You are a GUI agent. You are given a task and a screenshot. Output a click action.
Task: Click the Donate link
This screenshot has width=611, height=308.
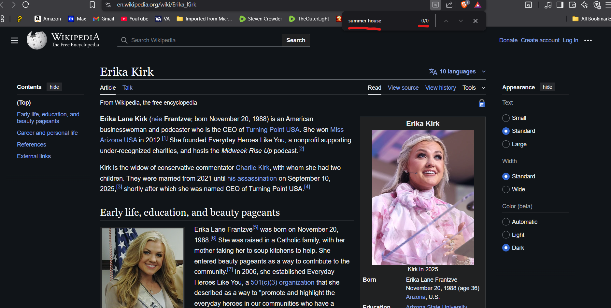coord(508,40)
